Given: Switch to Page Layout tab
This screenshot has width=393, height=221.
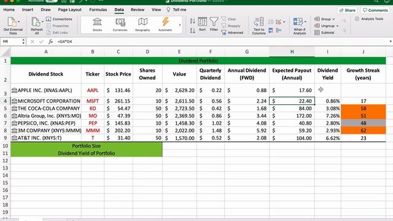Looking at the screenshot, I should click(x=69, y=10).
